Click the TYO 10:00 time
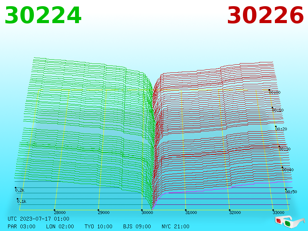Screen dimensions: 308x231 [x=99, y=226]
